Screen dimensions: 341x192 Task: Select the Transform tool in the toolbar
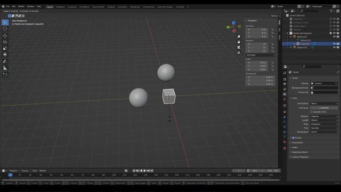5,54
